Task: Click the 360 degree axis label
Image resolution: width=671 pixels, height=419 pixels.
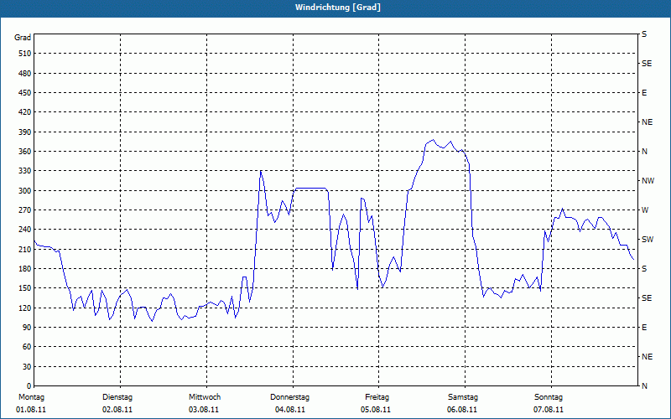Action: point(25,152)
